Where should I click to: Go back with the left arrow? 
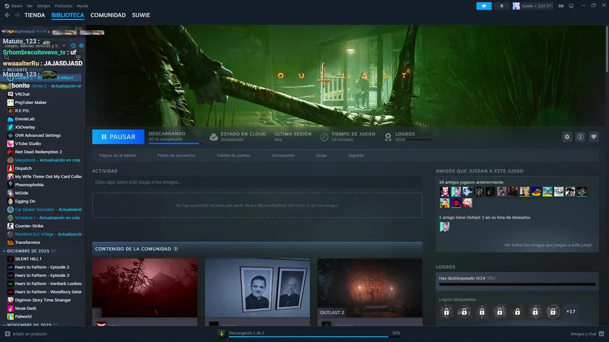[x=7, y=15]
